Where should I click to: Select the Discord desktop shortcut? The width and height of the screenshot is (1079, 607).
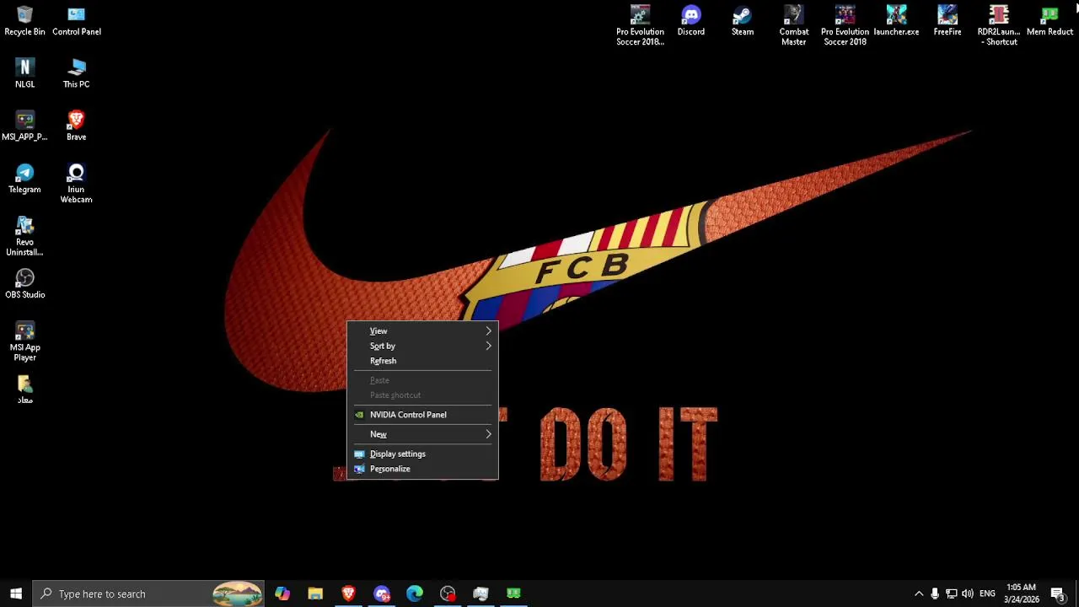(x=690, y=22)
